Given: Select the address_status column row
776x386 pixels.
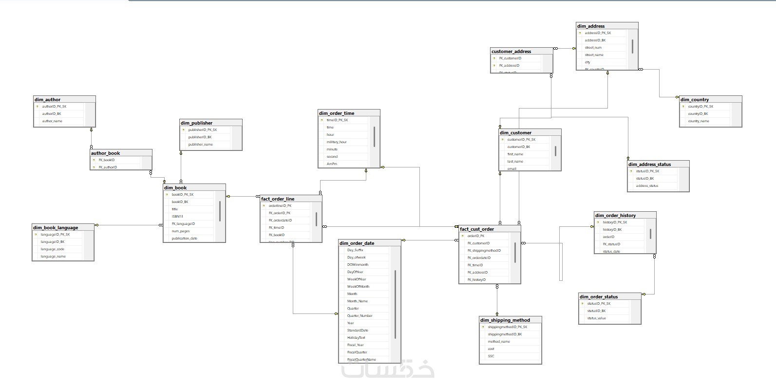Looking at the screenshot, I should click(x=652, y=186).
